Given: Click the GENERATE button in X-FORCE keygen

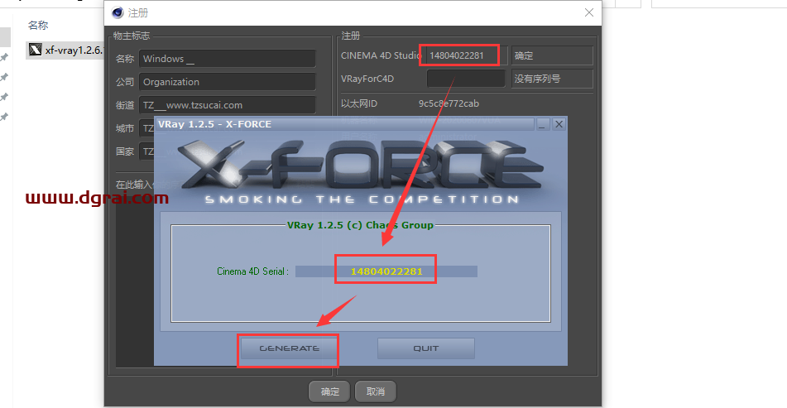Looking at the screenshot, I should (289, 348).
